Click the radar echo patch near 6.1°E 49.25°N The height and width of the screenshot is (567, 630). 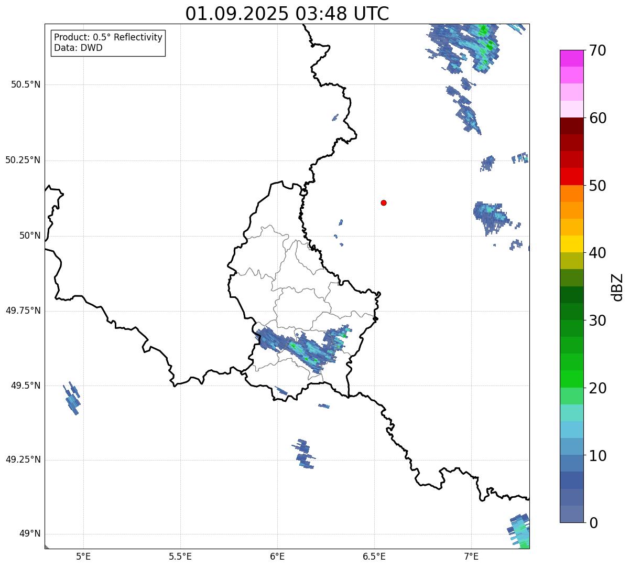click(304, 454)
